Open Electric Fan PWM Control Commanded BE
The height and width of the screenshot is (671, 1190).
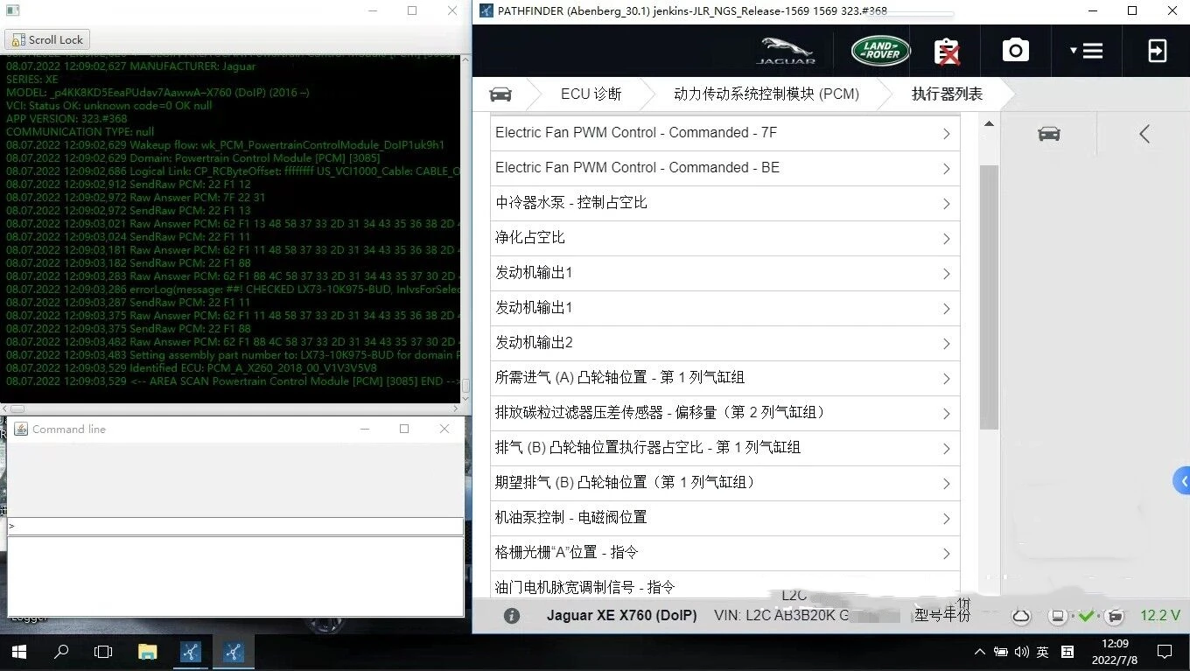coord(724,168)
